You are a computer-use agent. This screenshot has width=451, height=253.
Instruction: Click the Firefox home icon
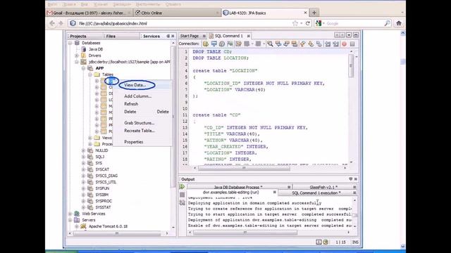399,23
